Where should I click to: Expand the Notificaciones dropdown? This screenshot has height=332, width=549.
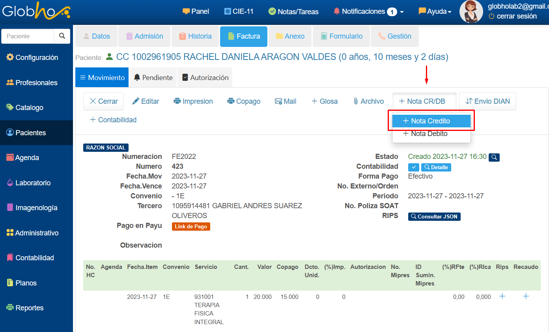coord(369,11)
